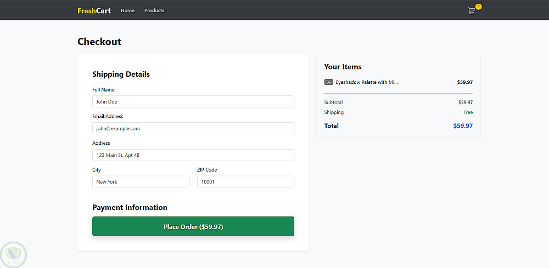The height and width of the screenshot is (268, 549).
Task: Click the ZIP Code field
Action: pos(245,182)
